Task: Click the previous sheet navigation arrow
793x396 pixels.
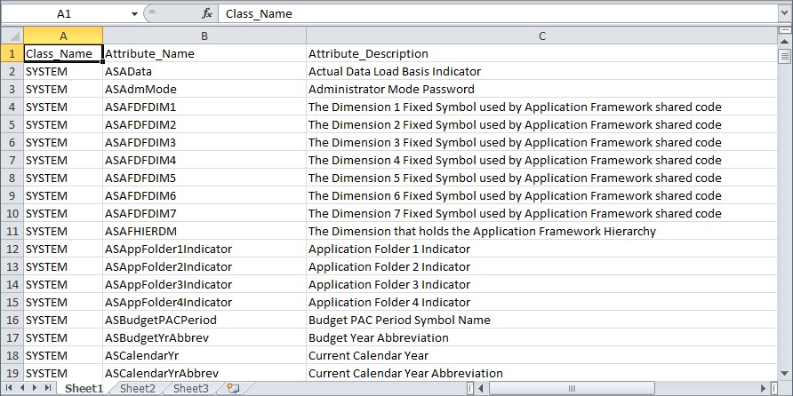Action: [21, 388]
